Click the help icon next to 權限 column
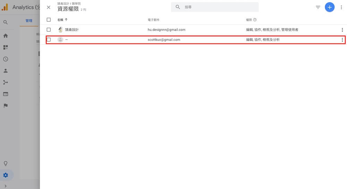 [x=255, y=20]
